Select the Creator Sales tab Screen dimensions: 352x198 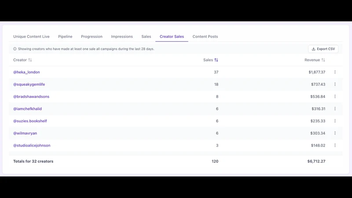(x=172, y=37)
